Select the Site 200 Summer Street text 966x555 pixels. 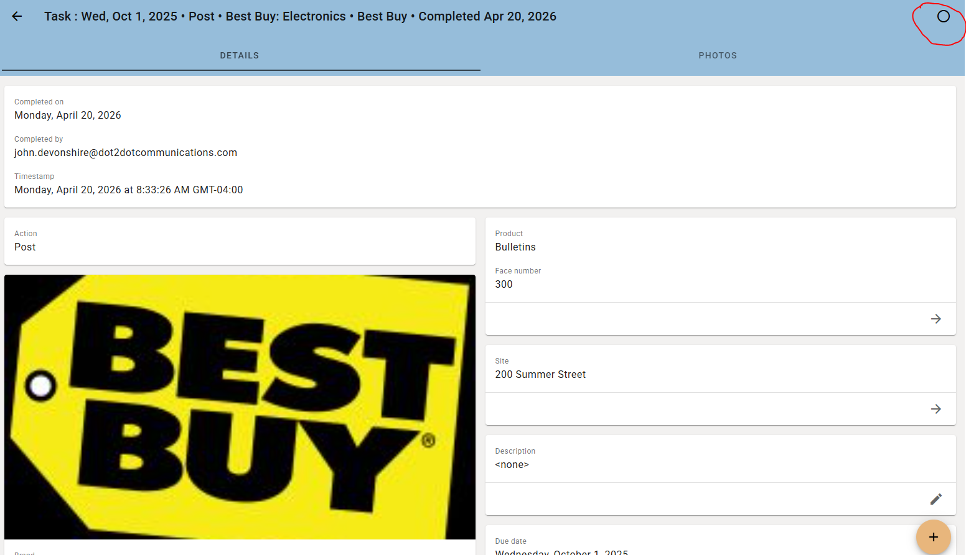tap(540, 374)
